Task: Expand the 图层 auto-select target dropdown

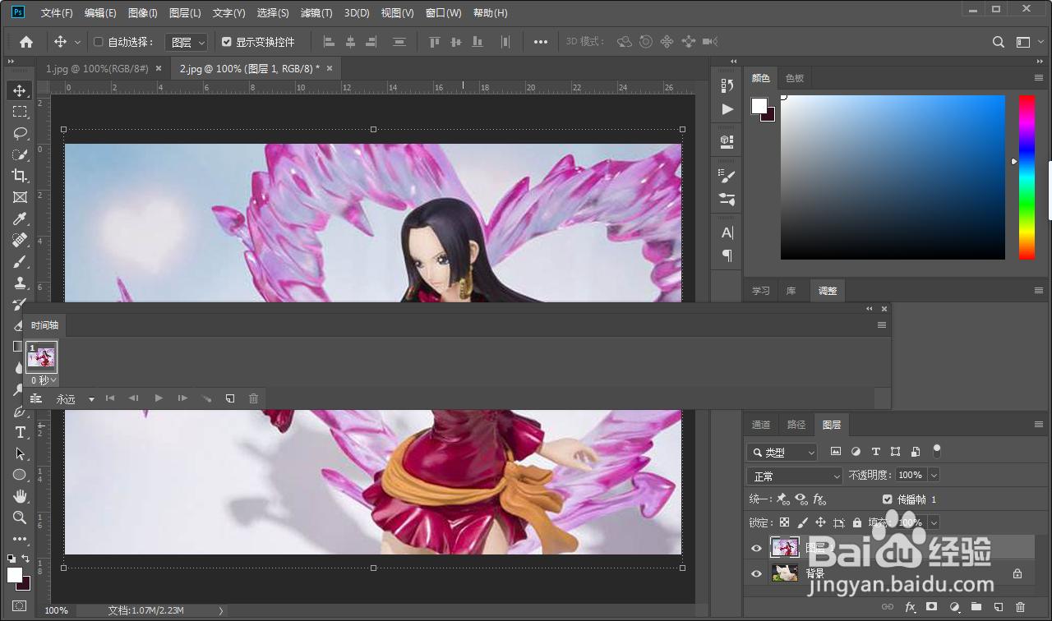Action: click(x=187, y=42)
